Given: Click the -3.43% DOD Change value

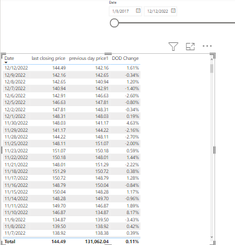Looking at the screenshot, I should [x=132, y=220].
